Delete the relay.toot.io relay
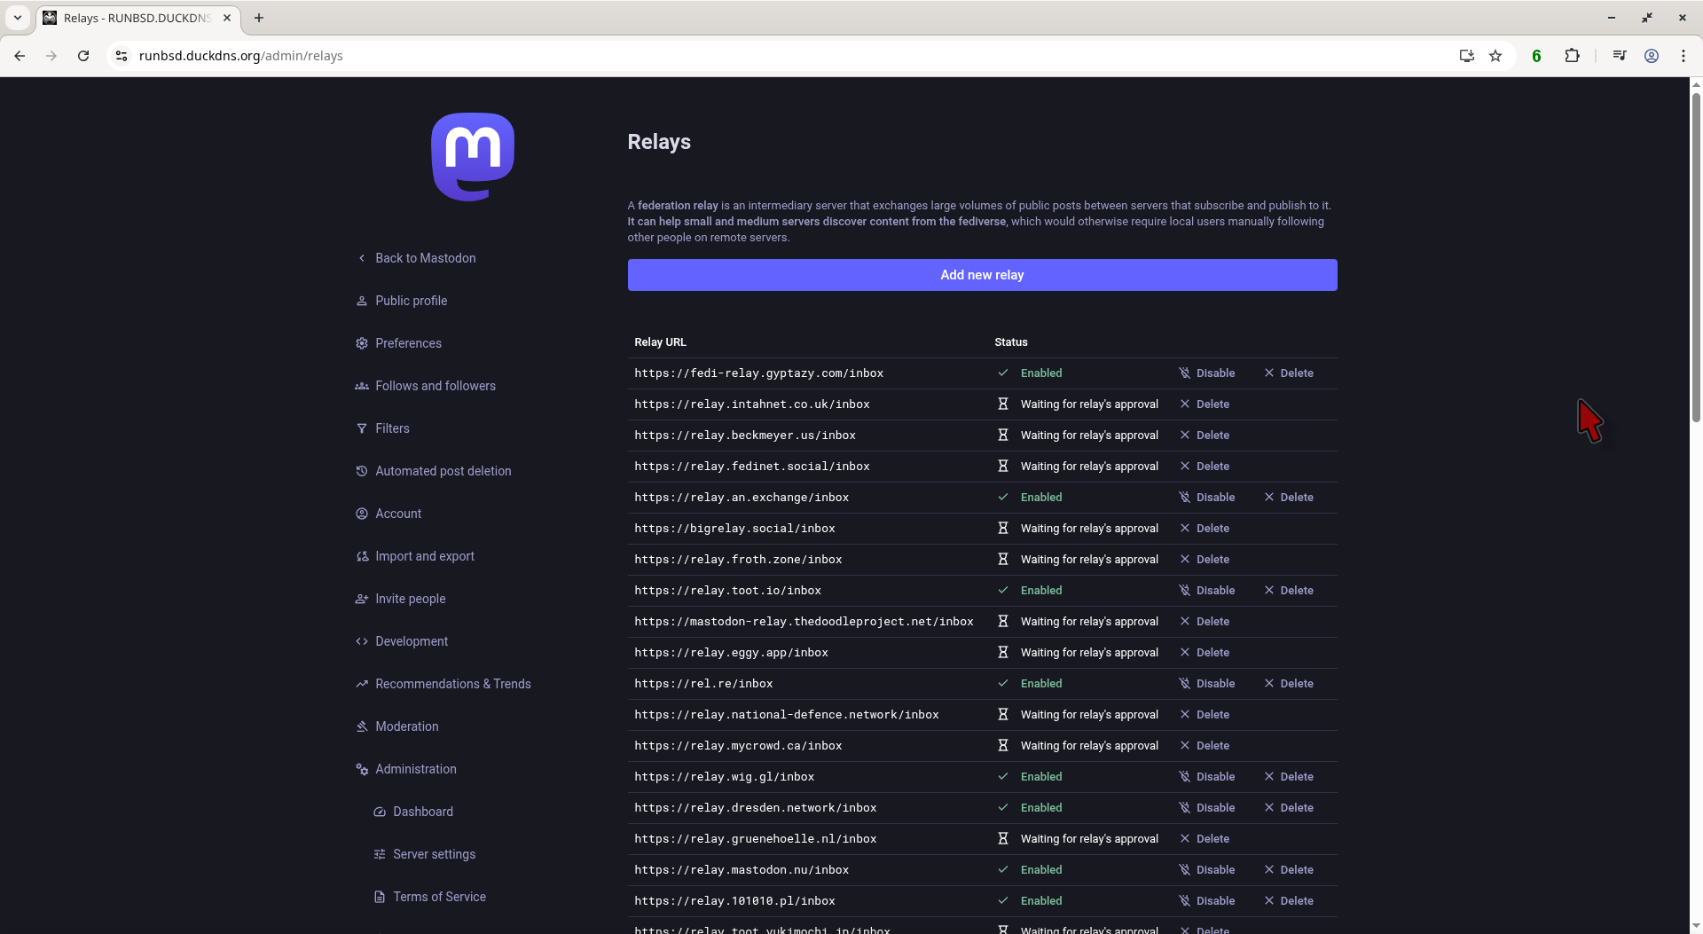The width and height of the screenshot is (1703, 934). point(1289,591)
